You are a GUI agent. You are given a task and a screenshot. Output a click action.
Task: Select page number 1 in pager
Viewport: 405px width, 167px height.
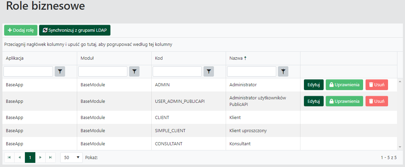30,157
